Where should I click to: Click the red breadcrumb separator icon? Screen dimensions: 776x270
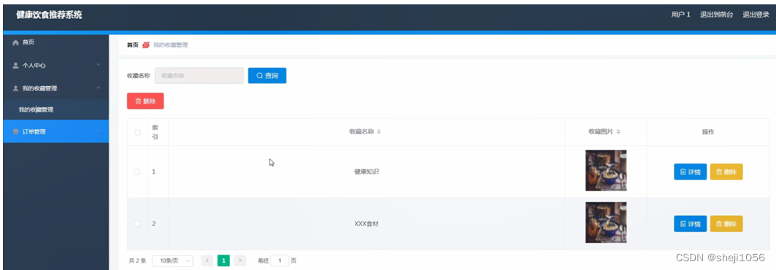coord(146,45)
